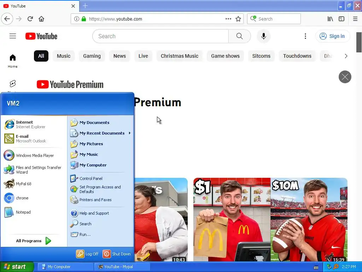
Task: Open video thumbnail with 10:43 duration
Action: 161,220
